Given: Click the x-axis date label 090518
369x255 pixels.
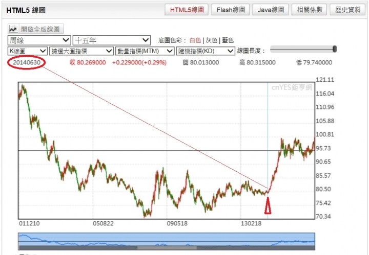Looking at the screenshot, I should point(177,223).
